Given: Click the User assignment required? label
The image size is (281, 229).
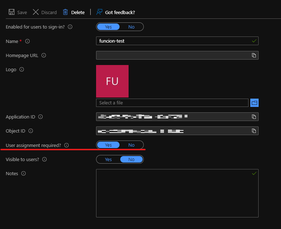Looking at the screenshot, I should point(33,145).
